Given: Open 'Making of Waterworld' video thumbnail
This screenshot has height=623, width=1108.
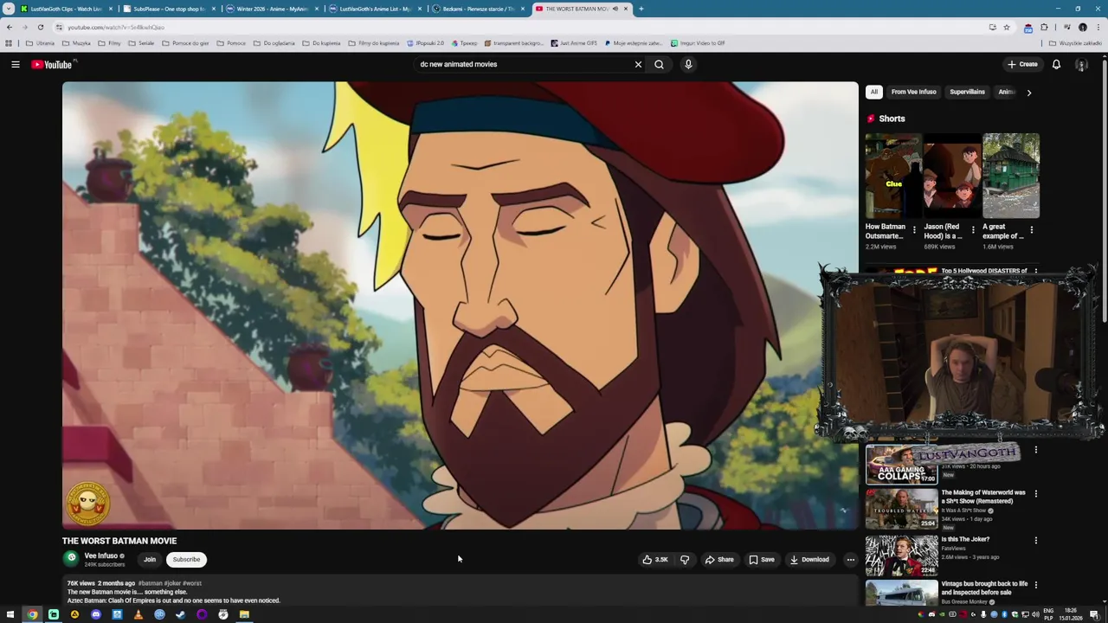Looking at the screenshot, I should click(902, 509).
